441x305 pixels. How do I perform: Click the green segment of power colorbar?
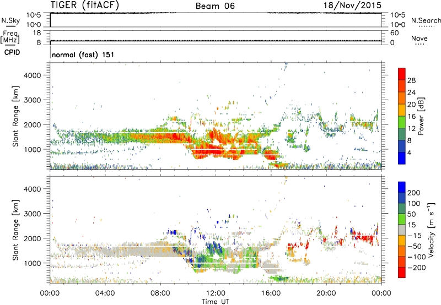tap(402, 122)
